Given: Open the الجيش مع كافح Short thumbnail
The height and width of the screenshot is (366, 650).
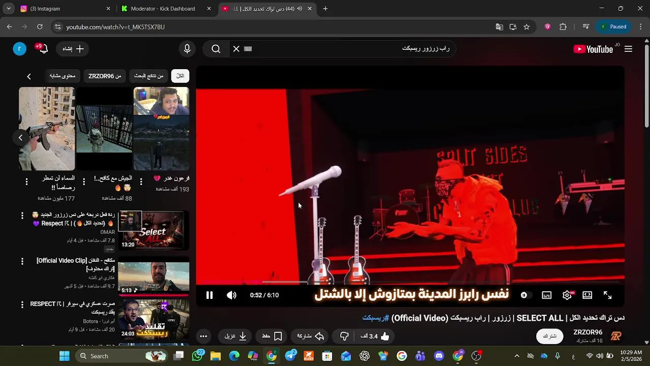Looking at the screenshot, I should pos(104,129).
